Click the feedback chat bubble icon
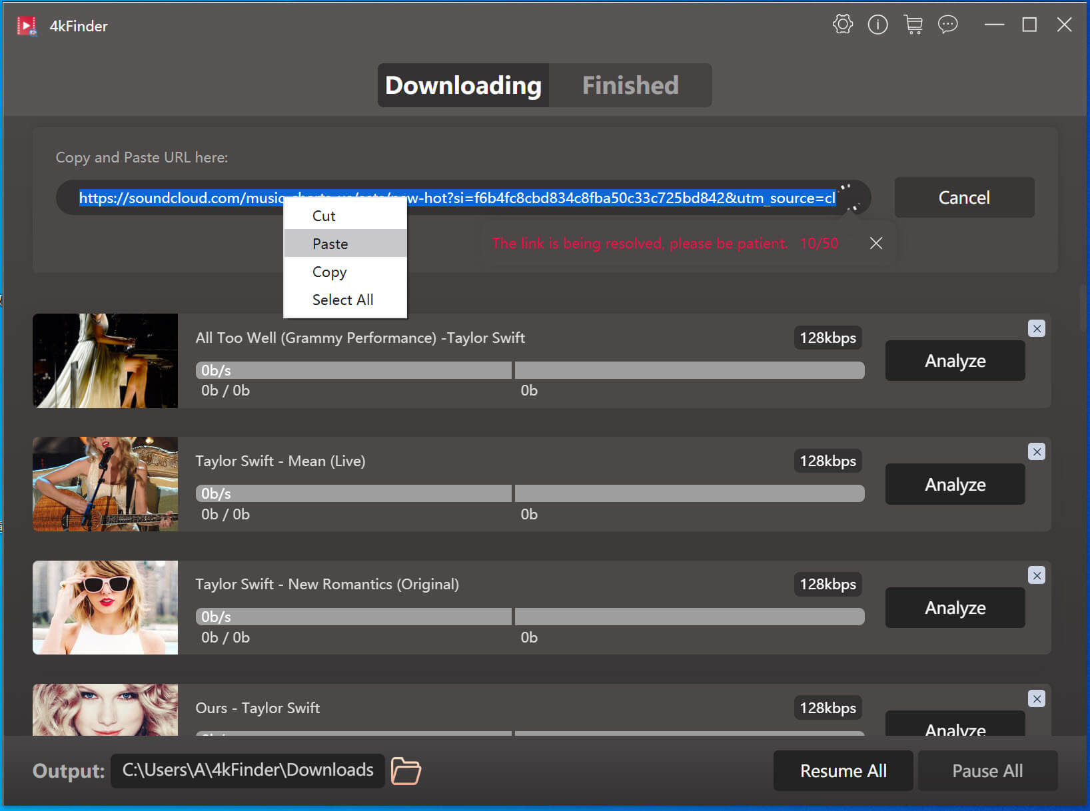Screen dimensions: 1090x811 pyautogui.click(x=947, y=25)
